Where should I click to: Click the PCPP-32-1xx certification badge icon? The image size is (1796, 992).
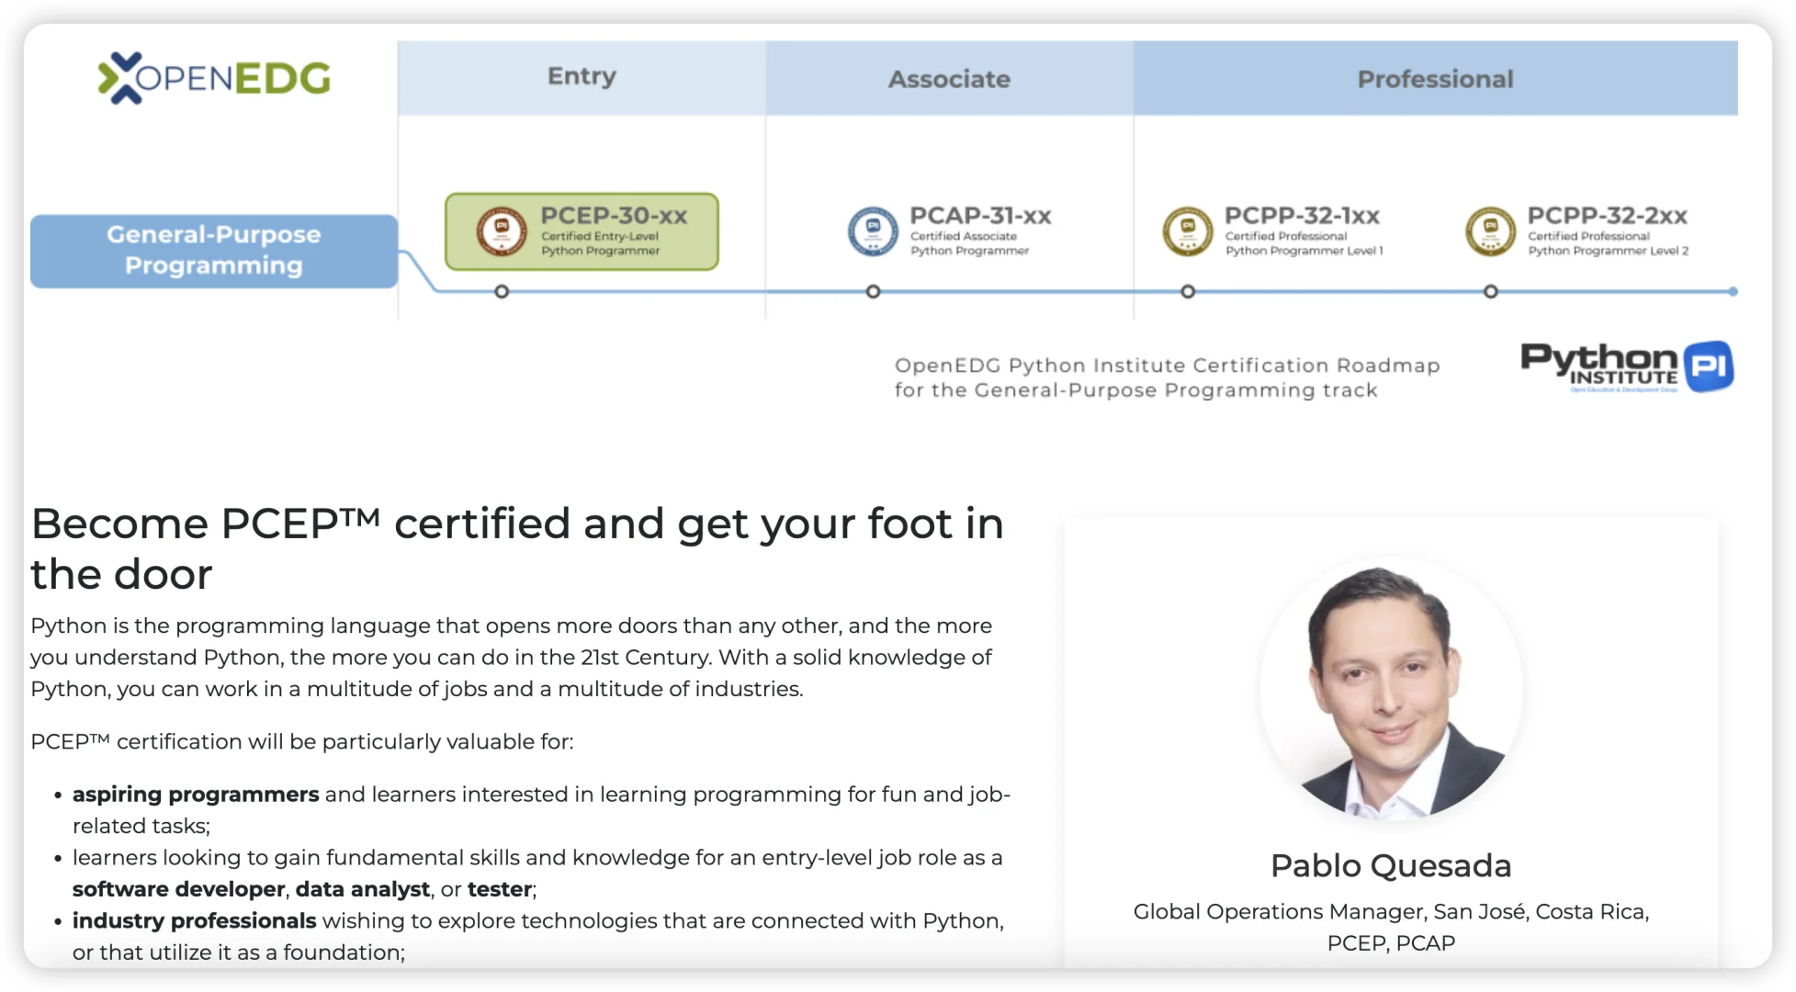click(1187, 231)
